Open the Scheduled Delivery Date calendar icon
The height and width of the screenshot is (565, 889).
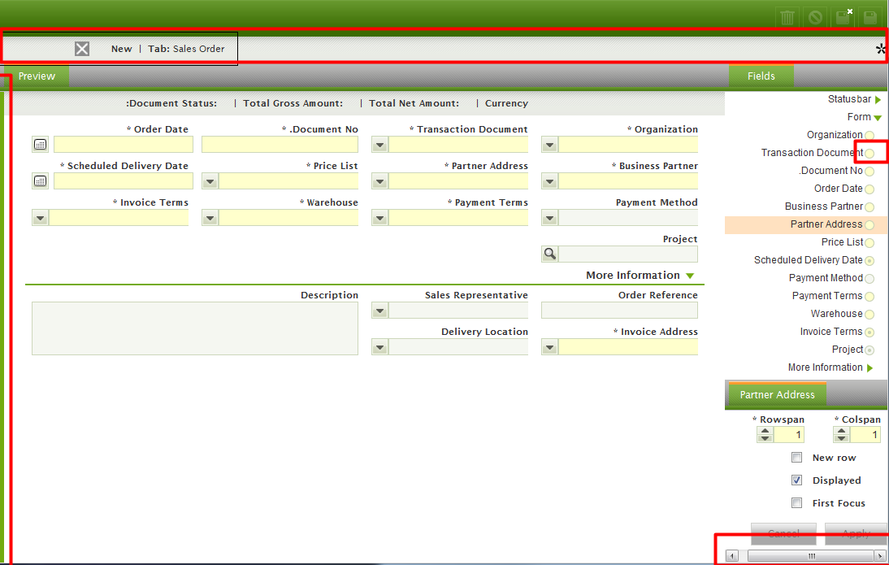41,181
